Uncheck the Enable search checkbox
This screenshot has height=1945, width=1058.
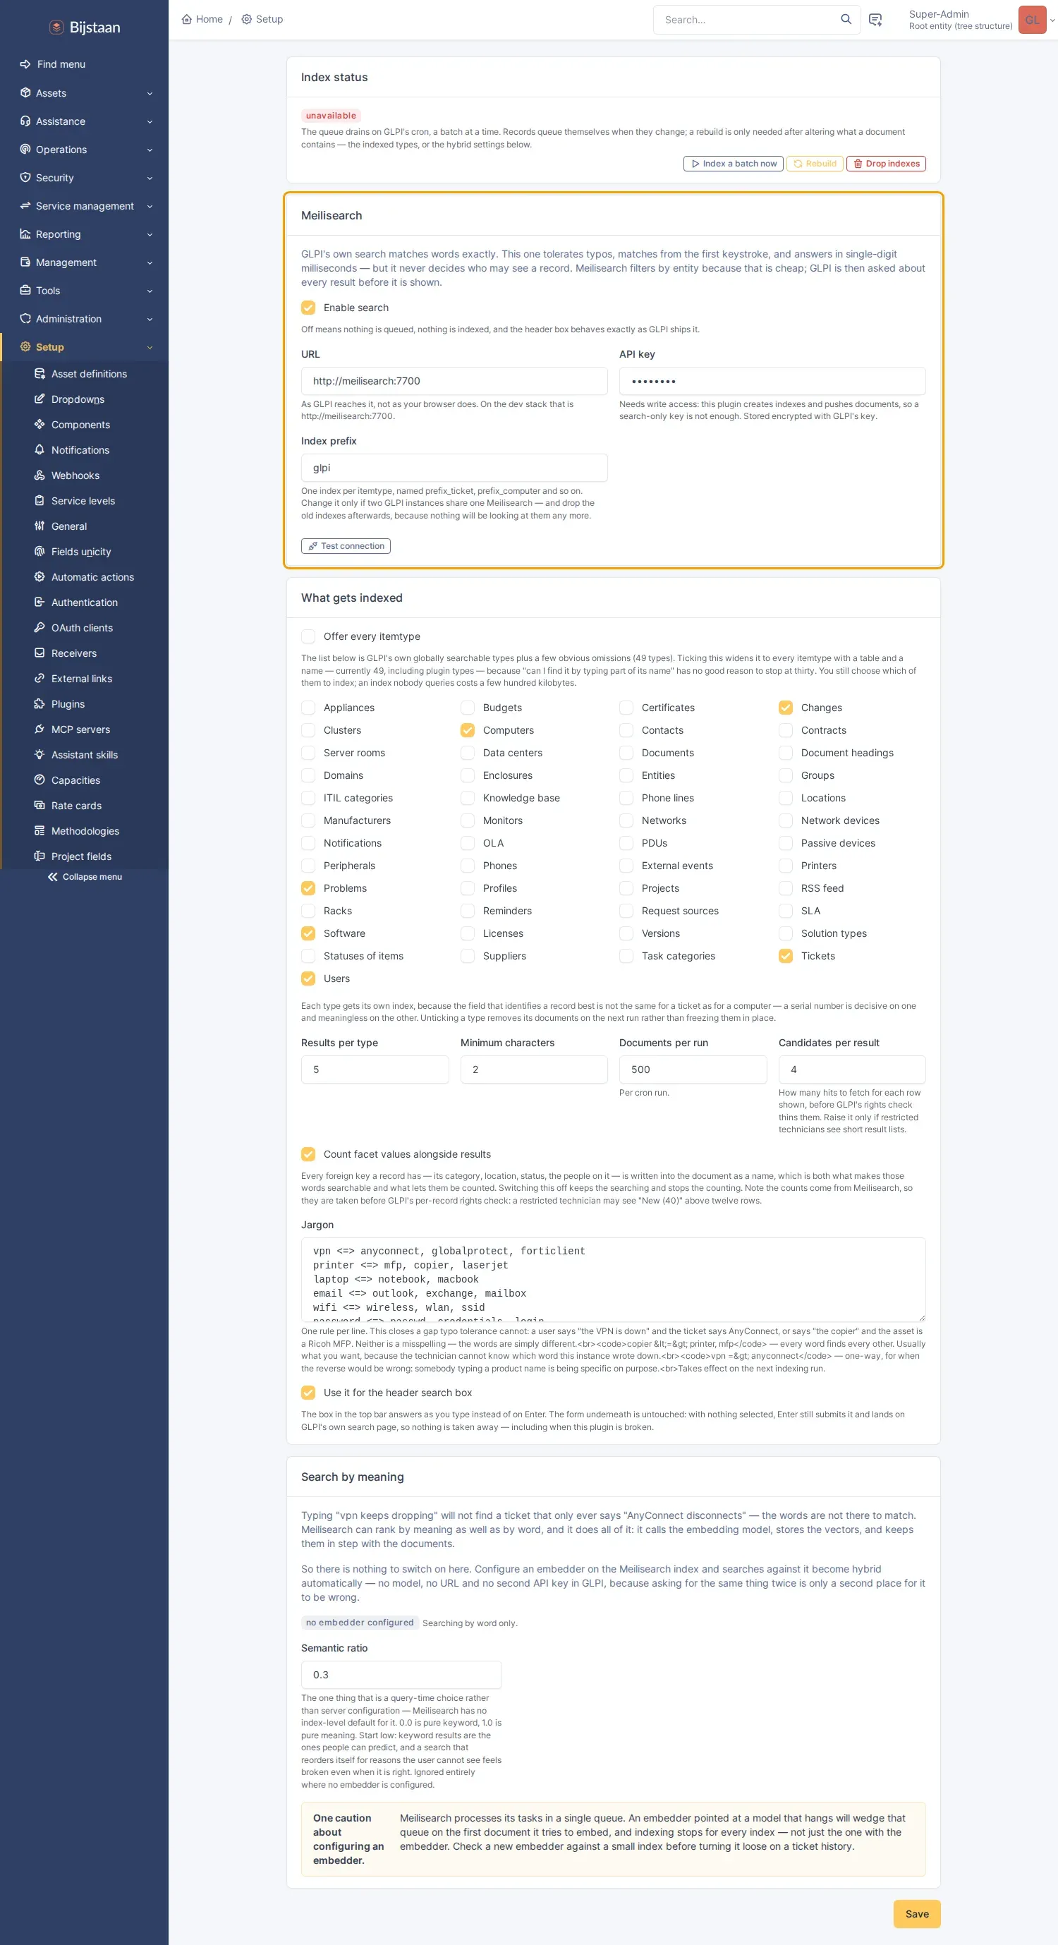pyautogui.click(x=308, y=308)
